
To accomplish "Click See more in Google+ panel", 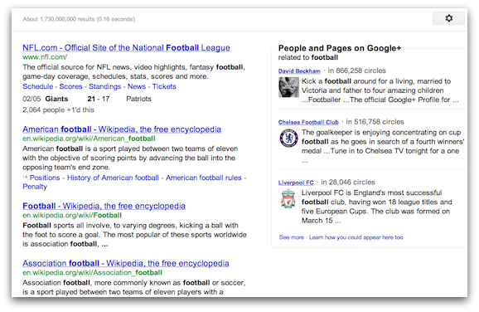I will pos(292,237).
